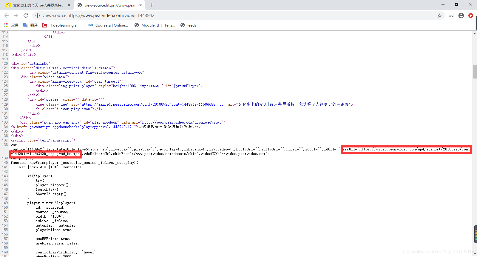The image size is (477, 257).
Task: Click the 'width: "100%",' line
Action: (50, 216)
